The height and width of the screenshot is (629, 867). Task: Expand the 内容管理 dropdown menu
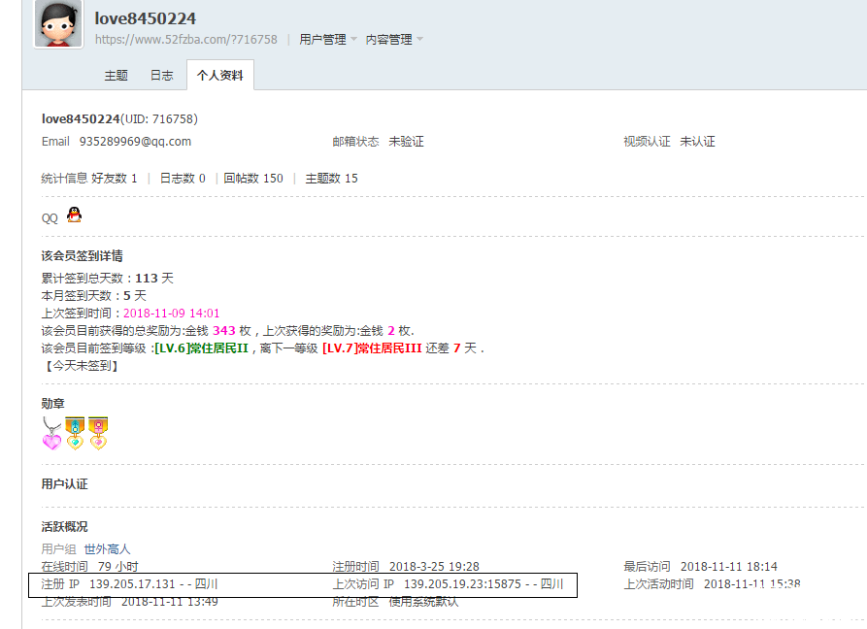pos(394,40)
